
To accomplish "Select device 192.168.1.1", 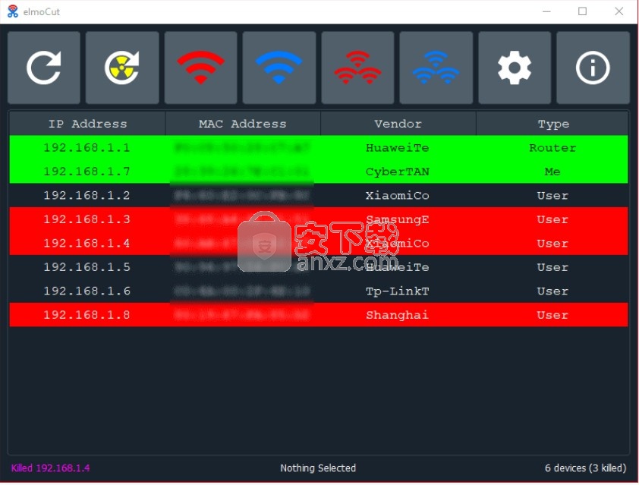I will (319, 147).
